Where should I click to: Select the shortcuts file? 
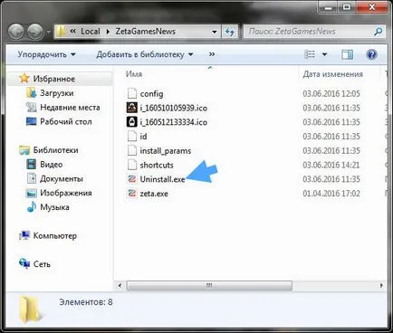[157, 165]
